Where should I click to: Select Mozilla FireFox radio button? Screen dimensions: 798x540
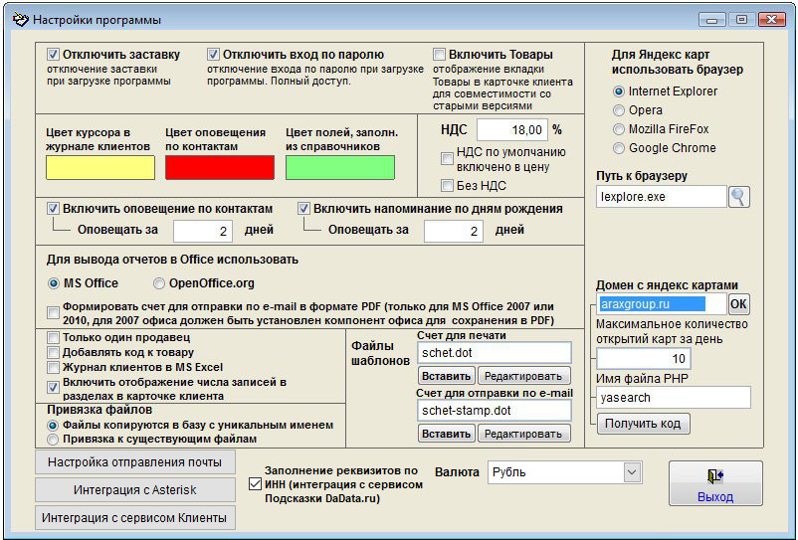click(x=618, y=129)
